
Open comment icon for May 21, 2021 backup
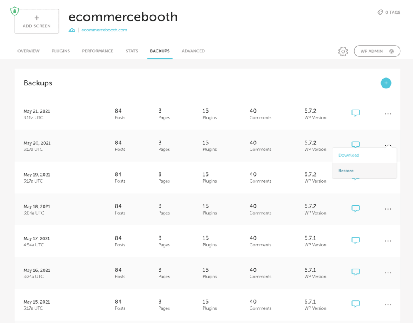(x=356, y=113)
